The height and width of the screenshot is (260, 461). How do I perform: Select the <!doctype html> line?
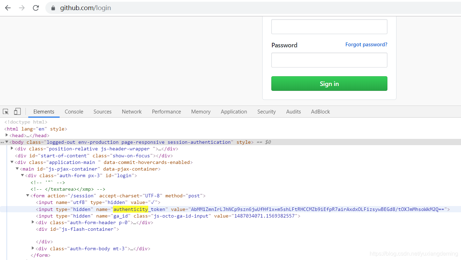26,122
